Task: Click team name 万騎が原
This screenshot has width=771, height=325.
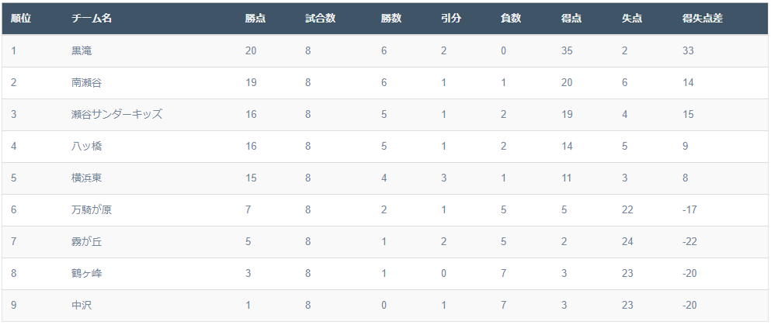Action: [x=92, y=209]
